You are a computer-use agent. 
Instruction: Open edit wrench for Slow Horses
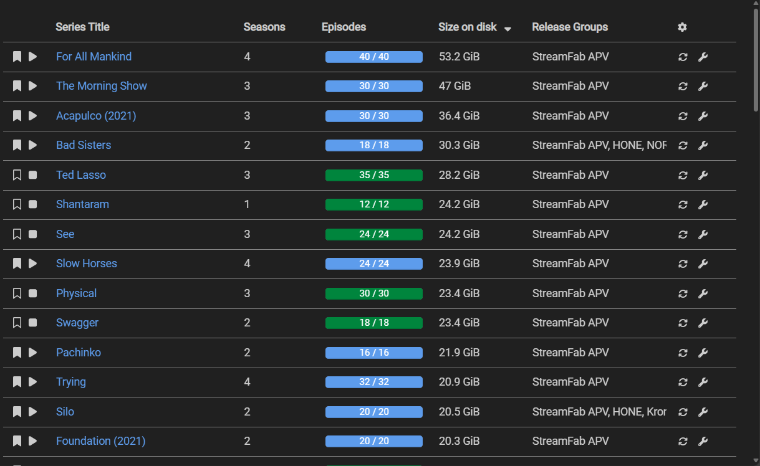pyautogui.click(x=703, y=264)
